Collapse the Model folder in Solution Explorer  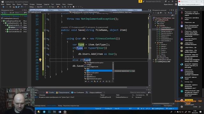(x=155, y=42)
